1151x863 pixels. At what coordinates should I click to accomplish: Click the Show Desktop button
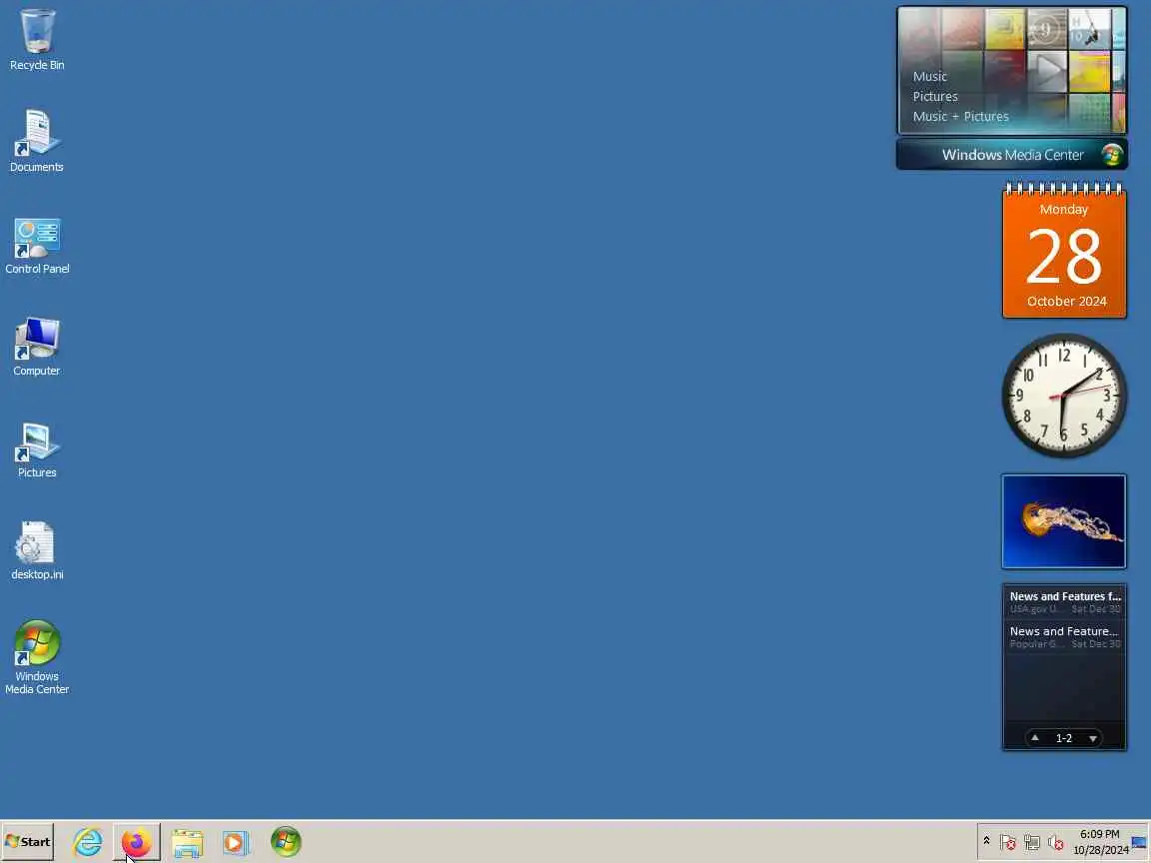(1139, 842)
